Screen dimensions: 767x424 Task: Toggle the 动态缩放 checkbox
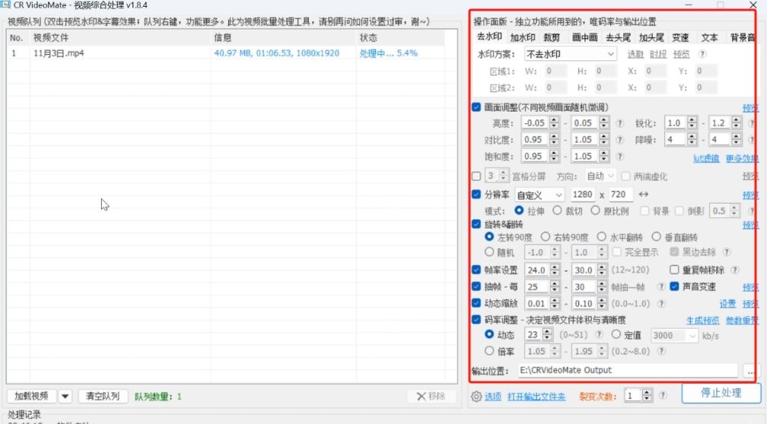[x=476, y=303]
